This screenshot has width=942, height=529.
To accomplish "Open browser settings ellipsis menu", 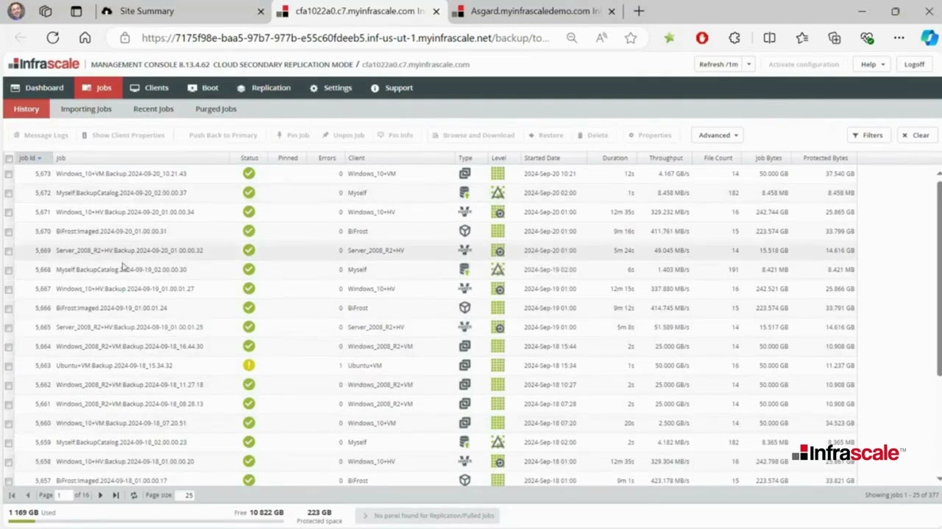I will click(x=899, y=38).
